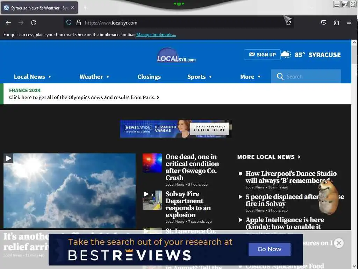Click the NewsNation Elizabeth Vargas banner ad
Image resolution: width=358 pixels, height=269 pixels.
(176, 129)
